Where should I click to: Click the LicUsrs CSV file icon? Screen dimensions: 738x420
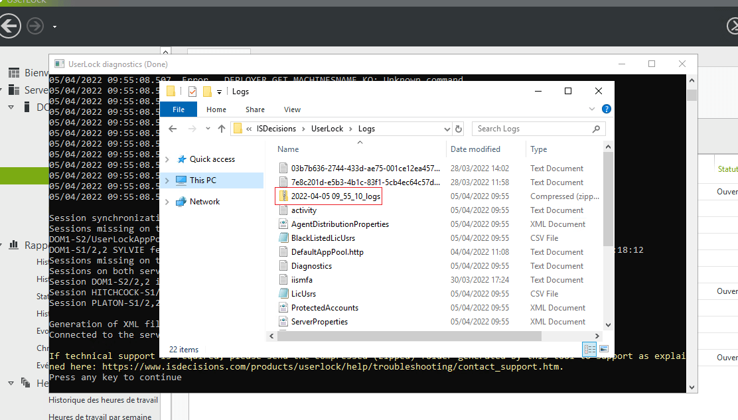[x=283, y=294]
